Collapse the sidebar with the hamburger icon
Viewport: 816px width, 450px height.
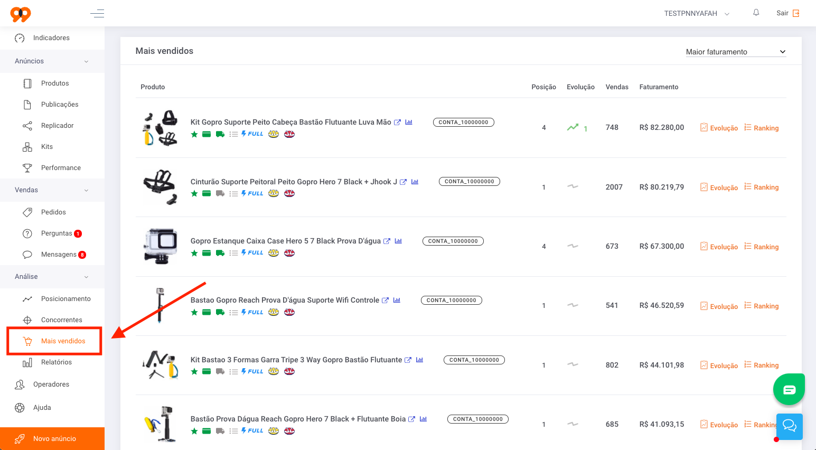(x=97, y=14)
